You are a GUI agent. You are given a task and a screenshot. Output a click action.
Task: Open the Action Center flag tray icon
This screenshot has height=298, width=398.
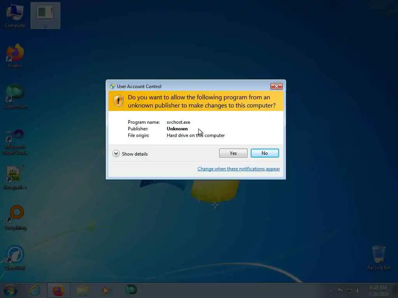(x=340, y=291)
